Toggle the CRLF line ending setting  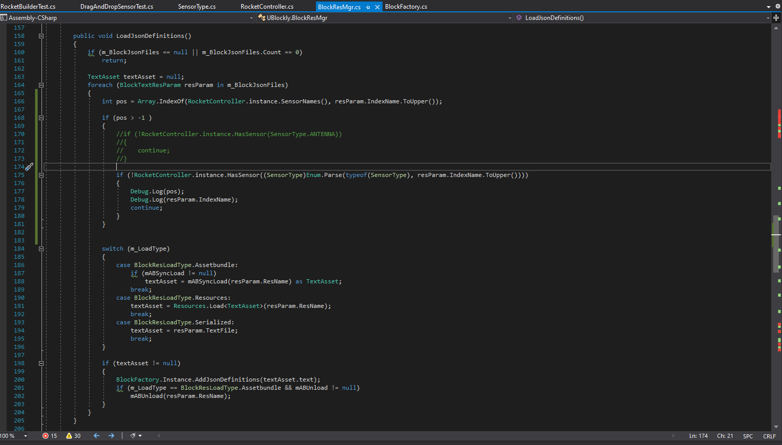coord(769,436)
